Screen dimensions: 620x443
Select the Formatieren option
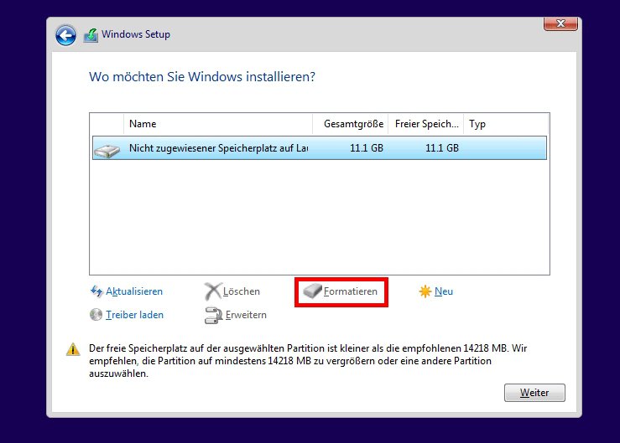351,291
